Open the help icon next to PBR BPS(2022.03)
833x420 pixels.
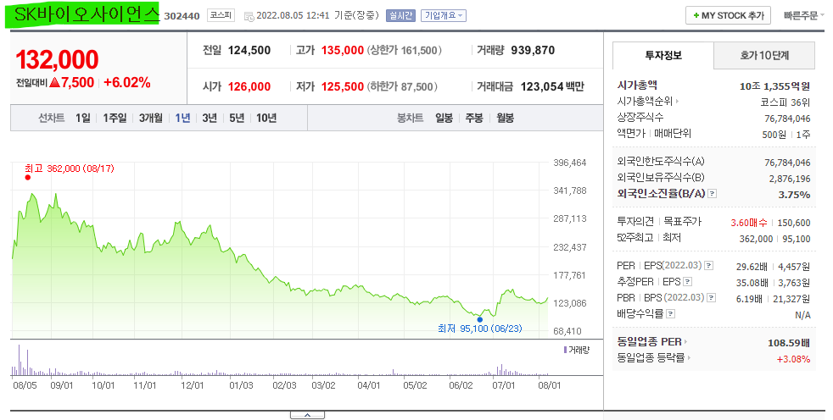pos(712,297)
